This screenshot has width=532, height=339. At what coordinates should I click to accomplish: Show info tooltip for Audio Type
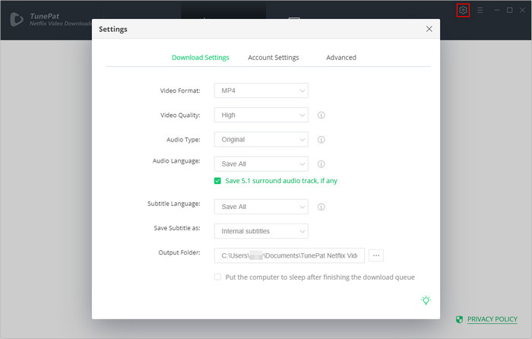click(x=321, y=139)
